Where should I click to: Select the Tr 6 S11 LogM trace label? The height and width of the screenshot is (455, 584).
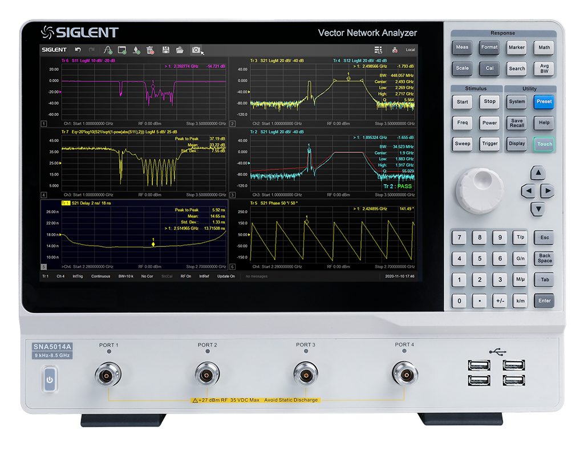[88, 60]
